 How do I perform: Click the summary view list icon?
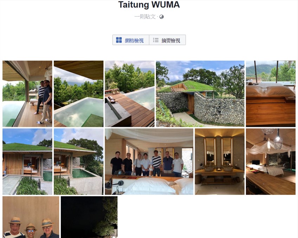click(156, 40)
